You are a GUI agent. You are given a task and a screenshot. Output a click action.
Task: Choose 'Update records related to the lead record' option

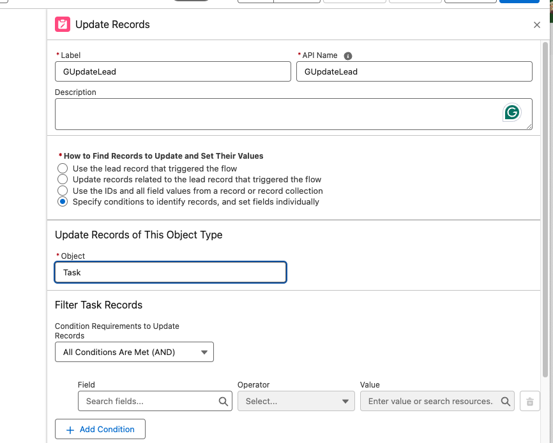point(63,180)
